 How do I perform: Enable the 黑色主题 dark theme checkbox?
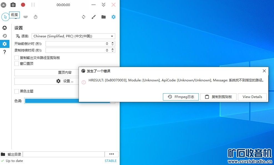(17, 91)
